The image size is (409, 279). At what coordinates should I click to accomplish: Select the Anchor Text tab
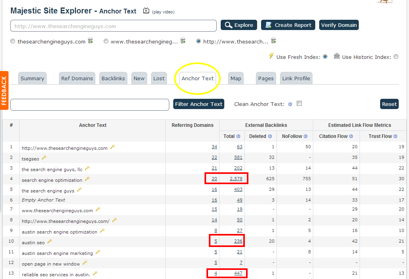(x=197, y=78)
